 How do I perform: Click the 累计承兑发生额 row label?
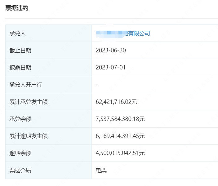point(29,102)
